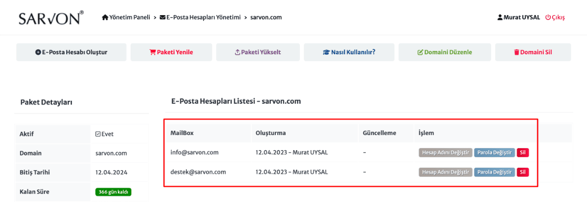The width and height of the screenshot is (587, 202).
Task: Click the green 366 gün kaldı badge
Action: (113, 192)
